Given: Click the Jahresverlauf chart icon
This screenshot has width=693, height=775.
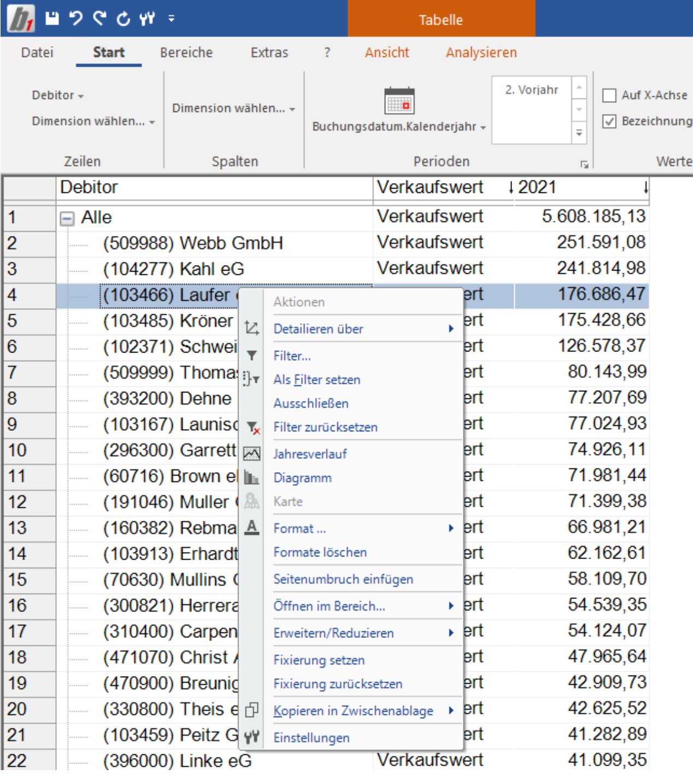Looking at the screenshot, I should pos(252,454).
